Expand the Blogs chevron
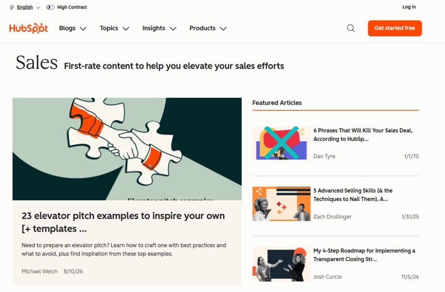 coord(83,28)
